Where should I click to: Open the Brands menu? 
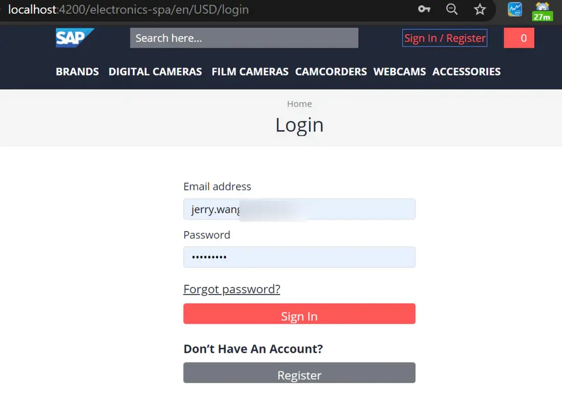tap(77, 72)
